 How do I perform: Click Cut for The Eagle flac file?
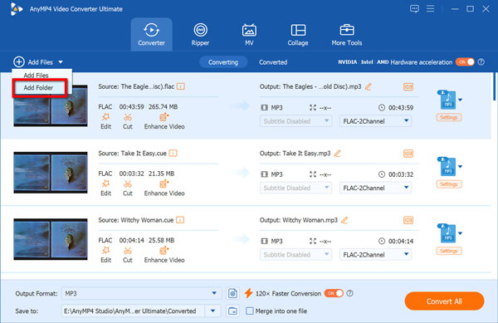[127, 121]
